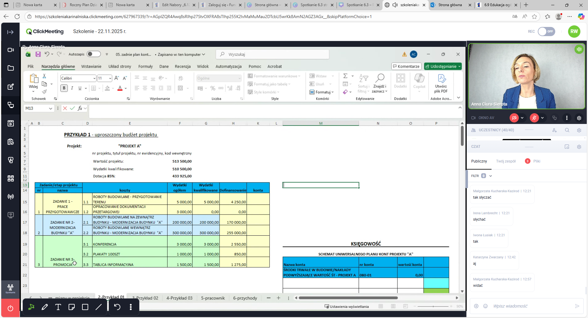Expand the chat FILTR dropdown
The height and width of the screenshot is (318, 588).
pyautogui.click(x=490, y=176)
